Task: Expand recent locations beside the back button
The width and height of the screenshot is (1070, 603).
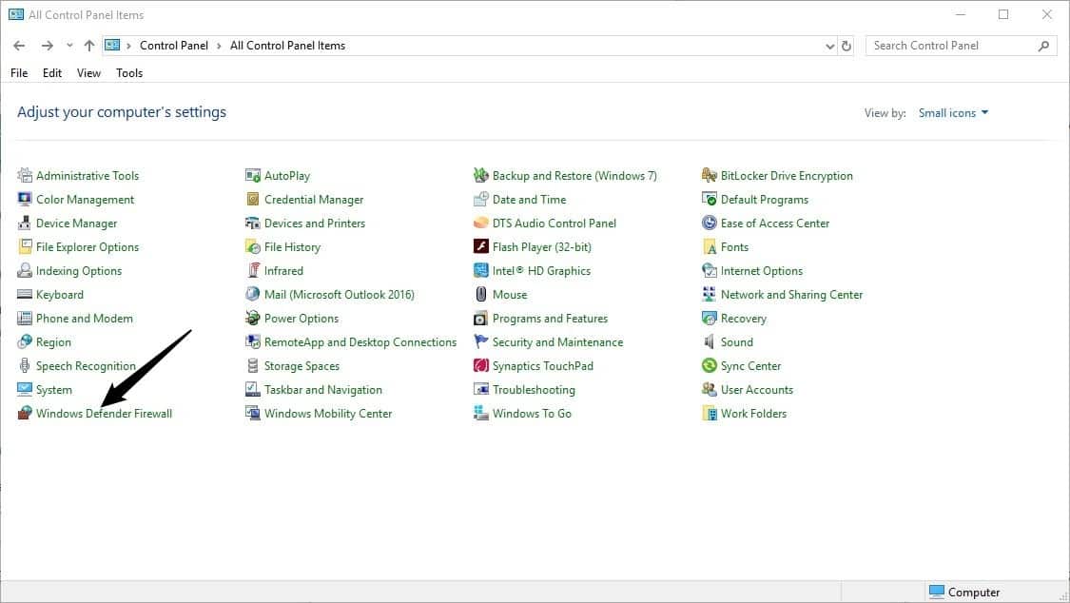Action: tap(68, 45)
